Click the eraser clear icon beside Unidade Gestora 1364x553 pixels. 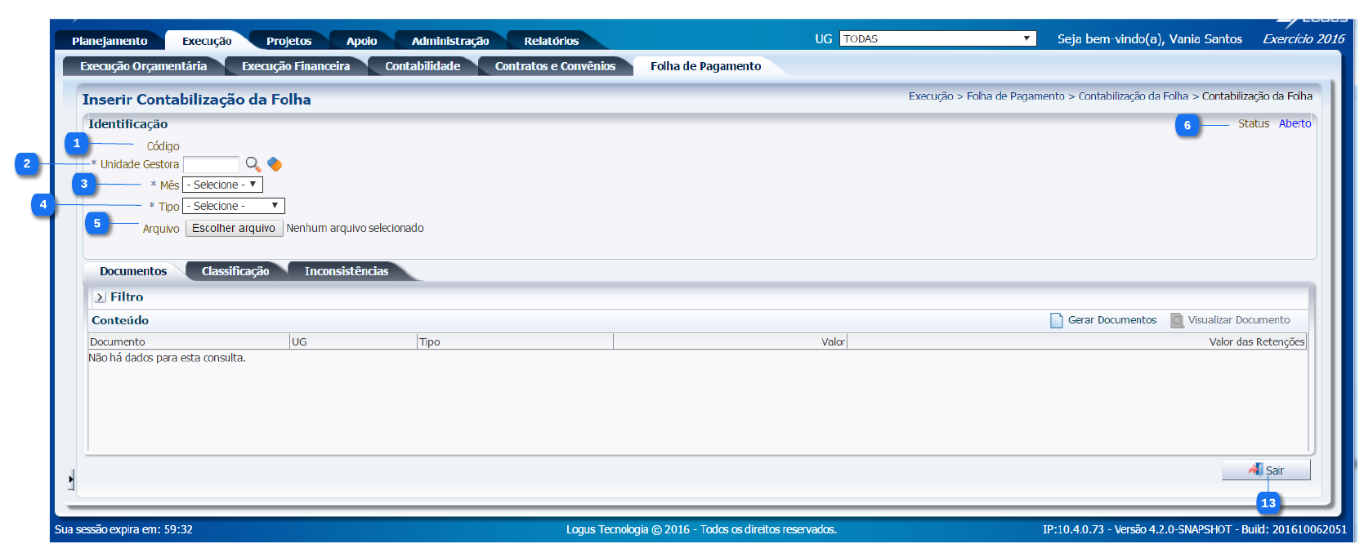tap(275, 164)
